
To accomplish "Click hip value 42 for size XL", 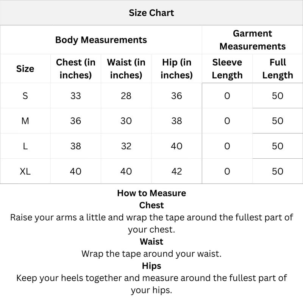I will tap(176, 171).
